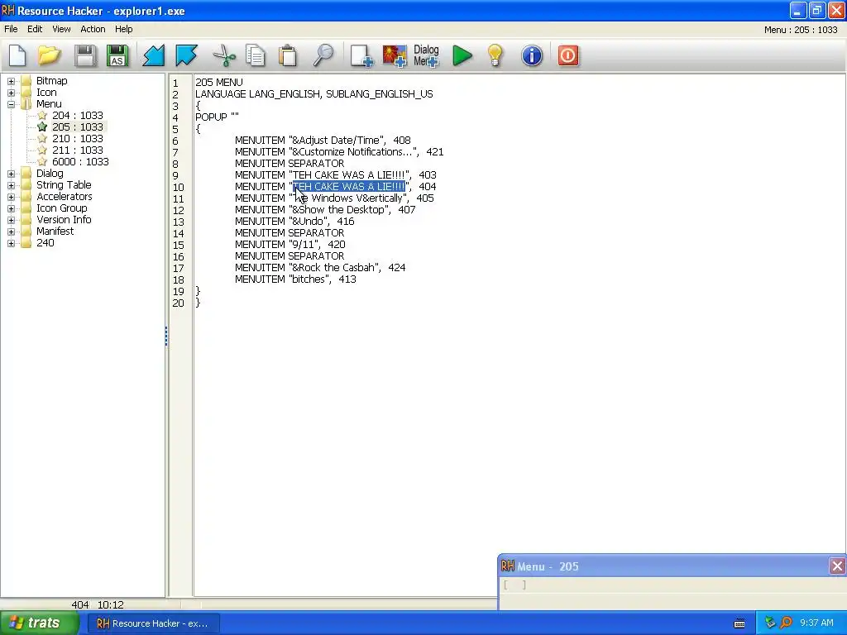The image size is (847, 635).
Task: Open the Action menu
Action: [93, 29]
